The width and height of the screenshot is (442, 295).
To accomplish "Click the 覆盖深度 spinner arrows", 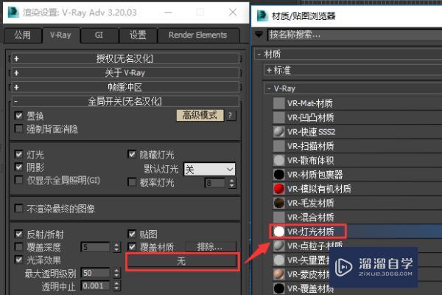I will (x=116, y=247).
